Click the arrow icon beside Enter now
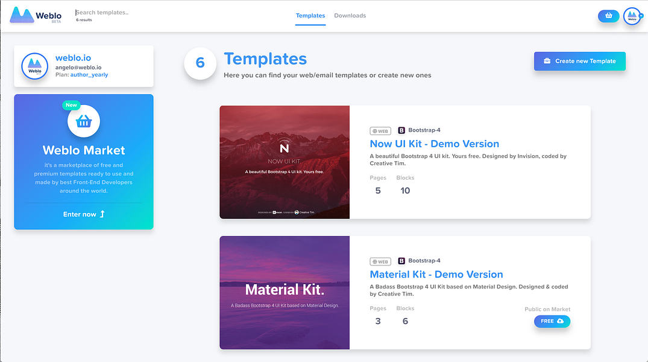 (x=102, y=214)
